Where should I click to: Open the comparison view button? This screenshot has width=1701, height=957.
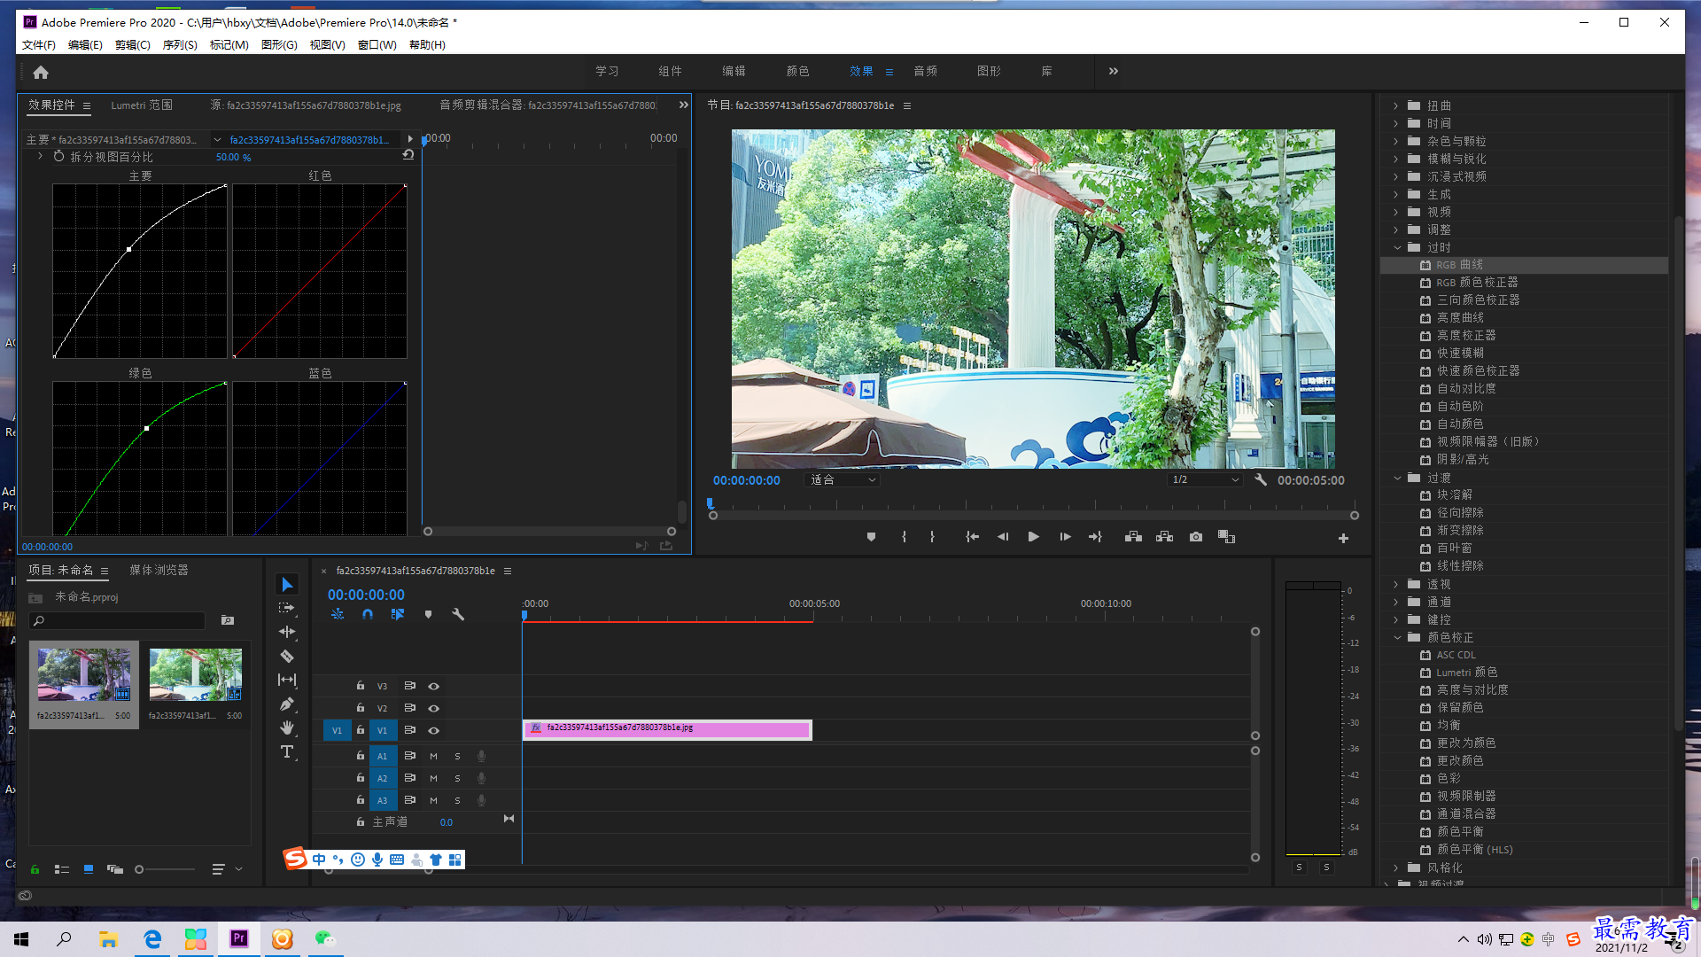1227,537
